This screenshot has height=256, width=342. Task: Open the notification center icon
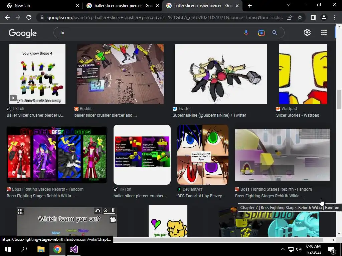pos(331,249)
